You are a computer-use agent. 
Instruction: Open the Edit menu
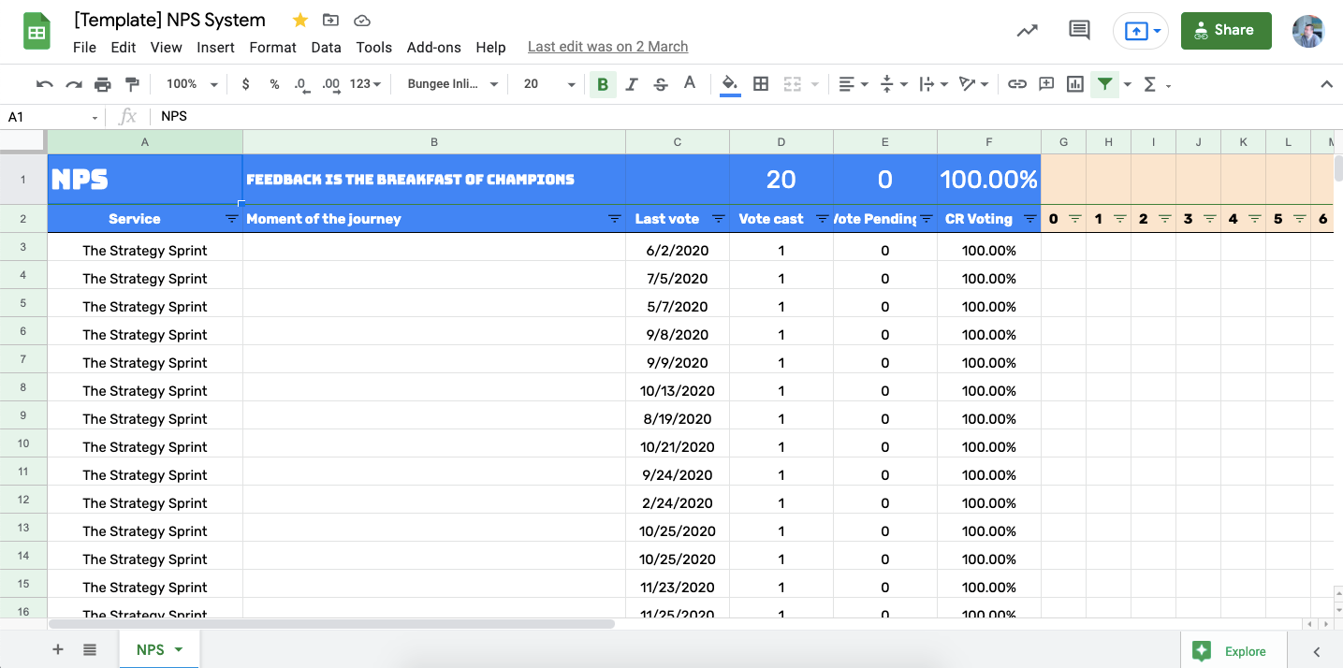coord(123,47)
